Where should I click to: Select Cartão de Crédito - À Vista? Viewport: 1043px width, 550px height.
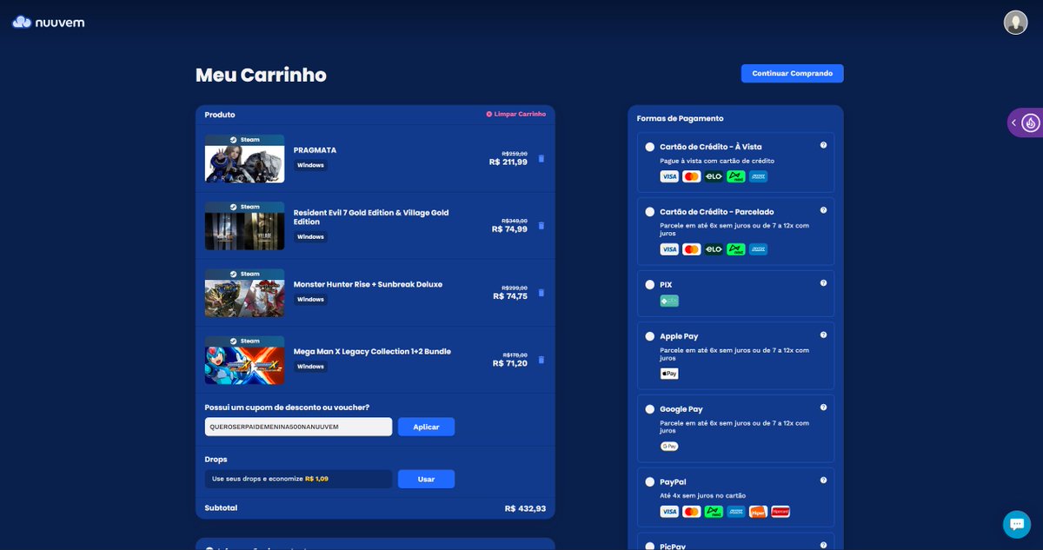click(650, 147)
